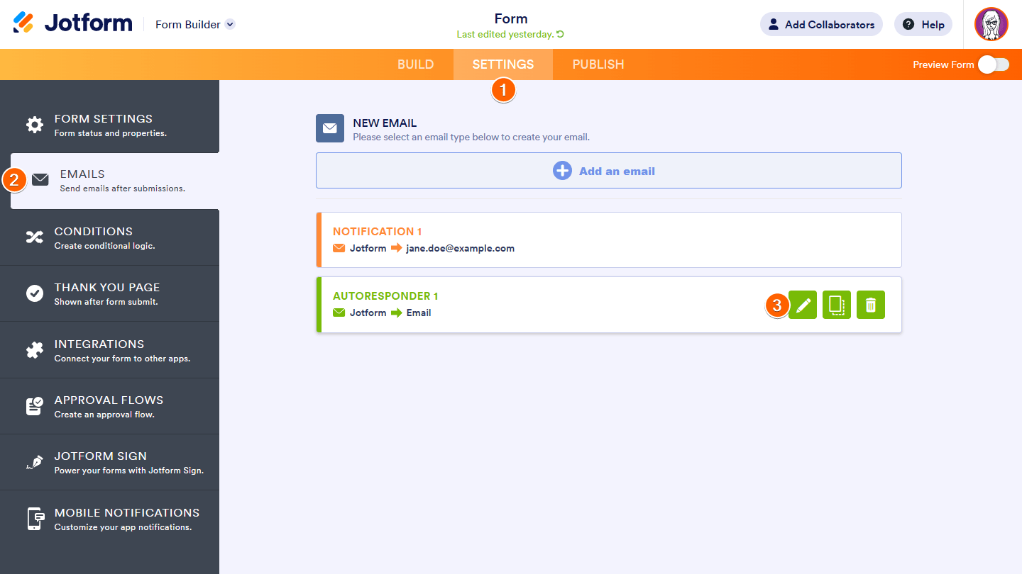The height and width of the screenshot is (574, 1022).
Task: Click the Jotform logo
Action: pyautogui.click(x=73, y=23)
